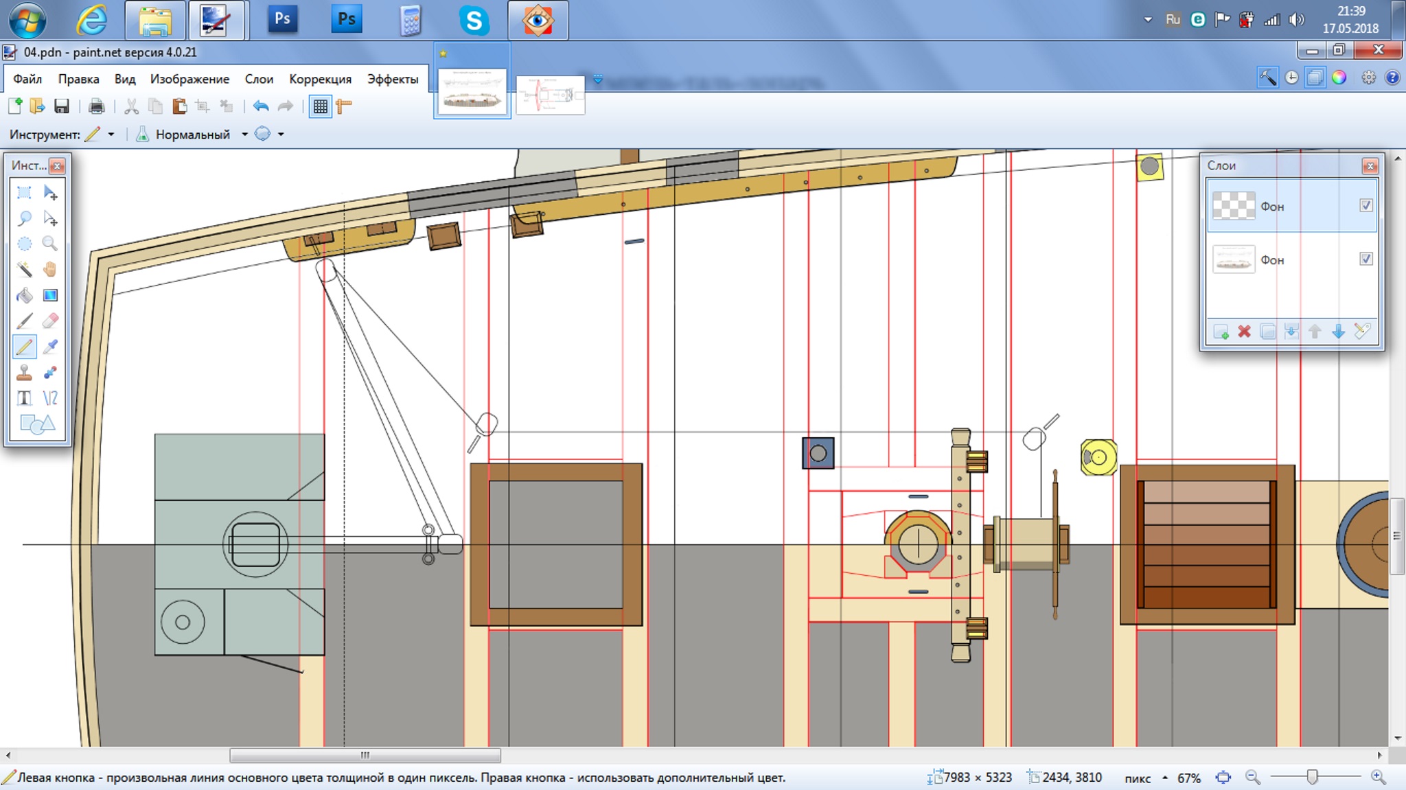The image size is (1406, 790).
Task: Click the zoom slider in status bar
Action: [1312, 777]
